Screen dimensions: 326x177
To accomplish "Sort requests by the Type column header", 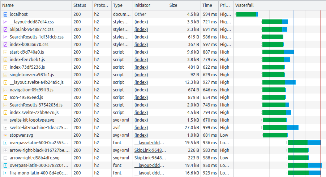I will 122,5.
